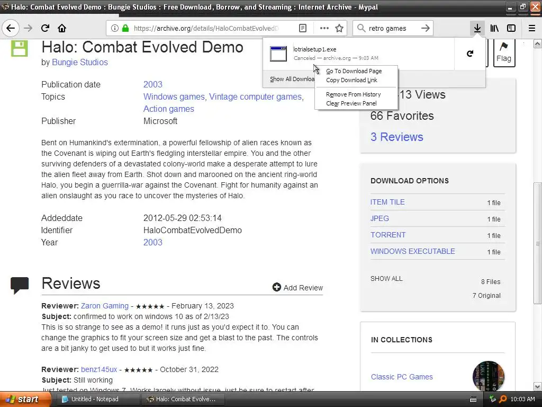Click Show All Downloads
This screenshot has width=542, height=407.
point(292,79)
